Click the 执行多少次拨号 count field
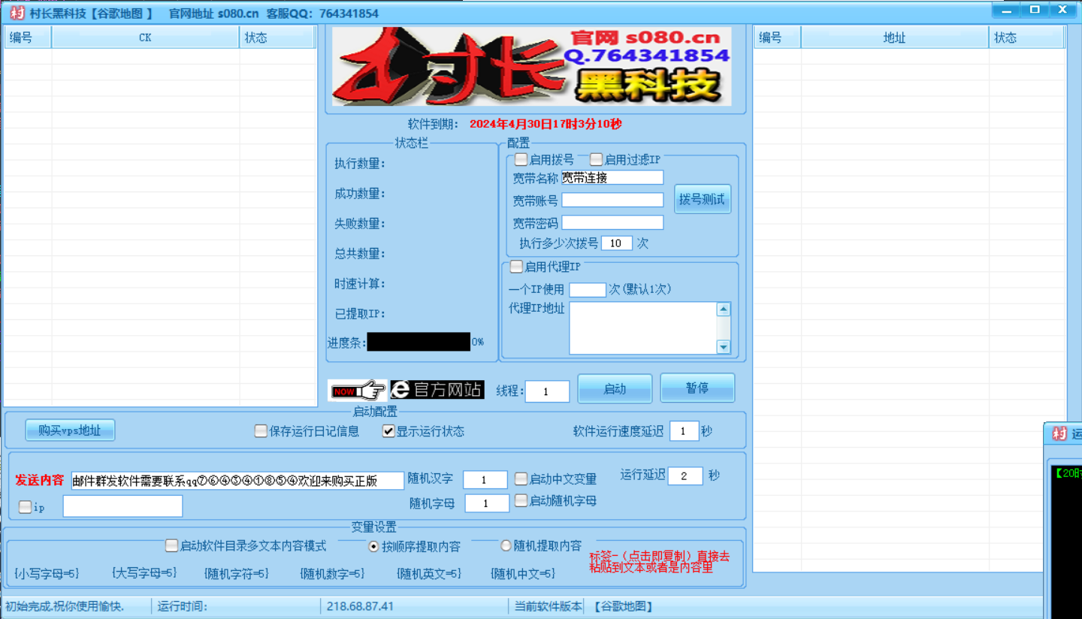1082x619 pixels. (x=616, y=243)
